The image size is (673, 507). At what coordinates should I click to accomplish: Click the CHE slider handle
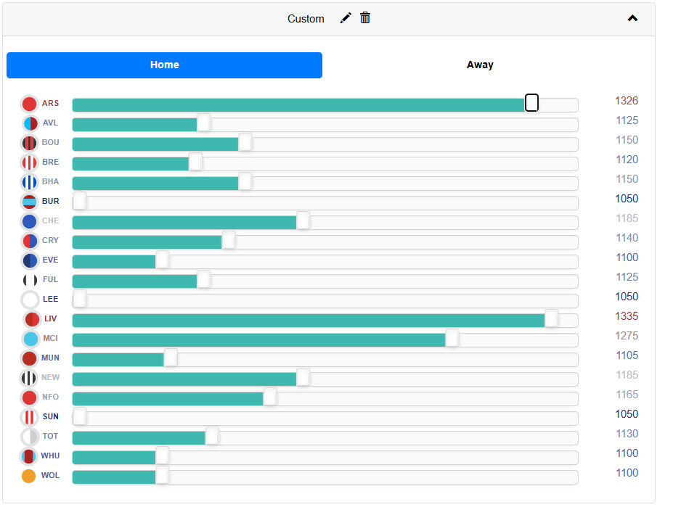[303, 220]
